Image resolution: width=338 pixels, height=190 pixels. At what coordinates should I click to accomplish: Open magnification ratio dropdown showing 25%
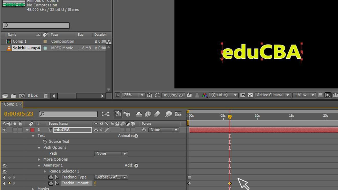coord(133,95)
